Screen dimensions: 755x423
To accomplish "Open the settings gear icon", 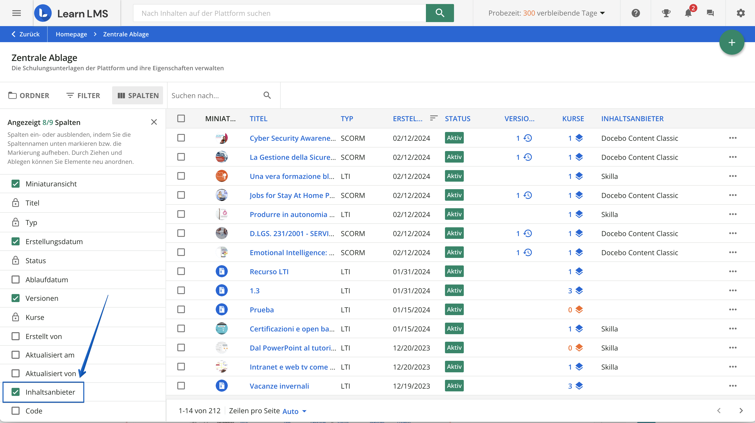I will [x=741, y=13].
